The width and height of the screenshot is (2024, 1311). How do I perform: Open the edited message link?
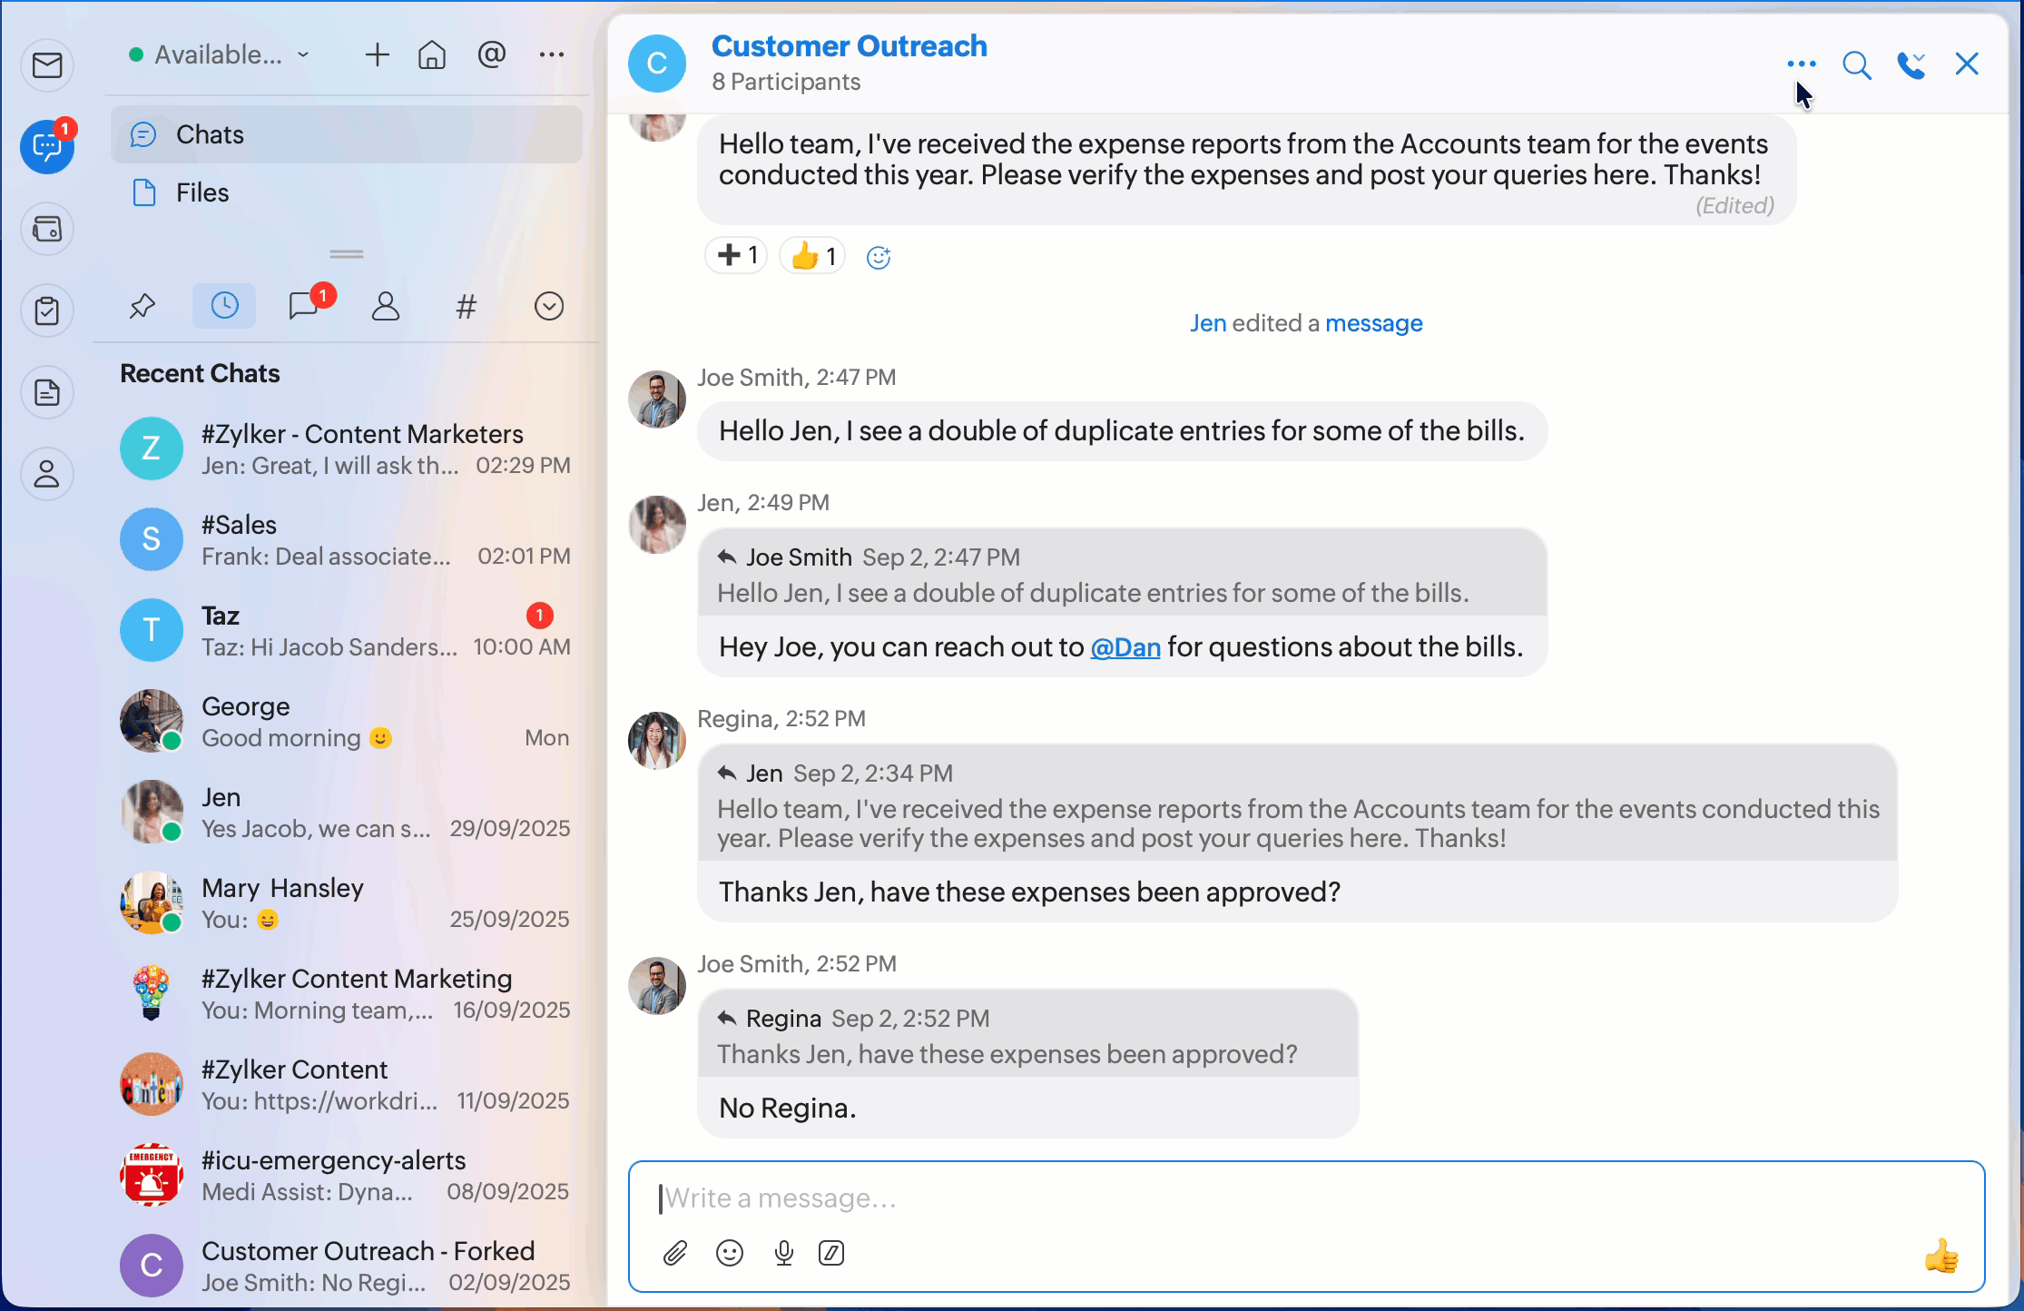[1373, 323]
